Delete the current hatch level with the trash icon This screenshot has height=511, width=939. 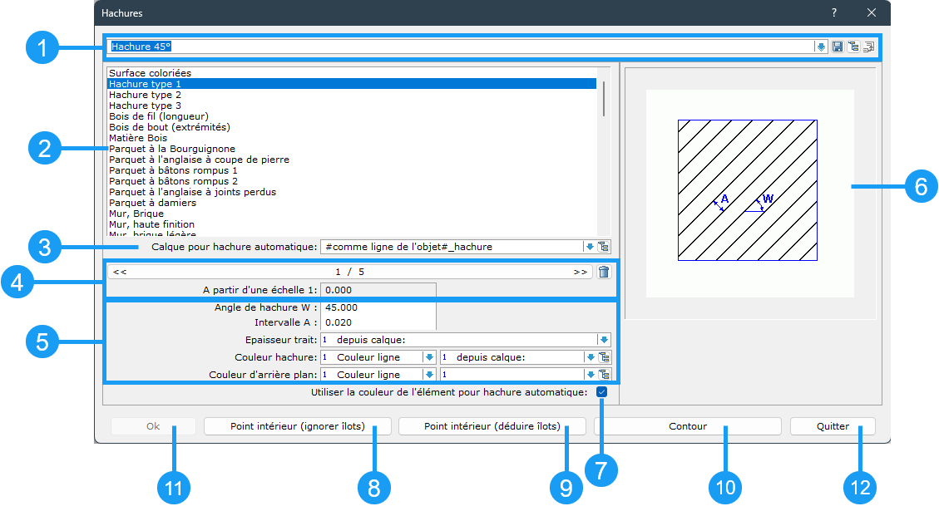coord(604,272)
